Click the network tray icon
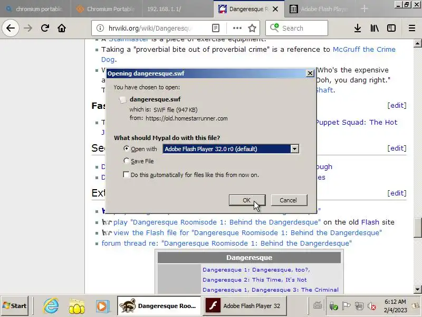 pos(359,306)
